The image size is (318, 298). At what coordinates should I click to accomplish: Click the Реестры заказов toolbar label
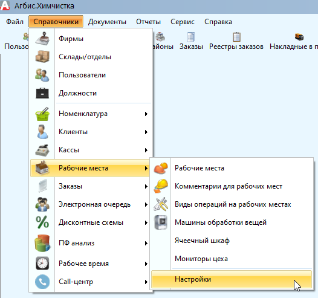[x=236, y=47]
